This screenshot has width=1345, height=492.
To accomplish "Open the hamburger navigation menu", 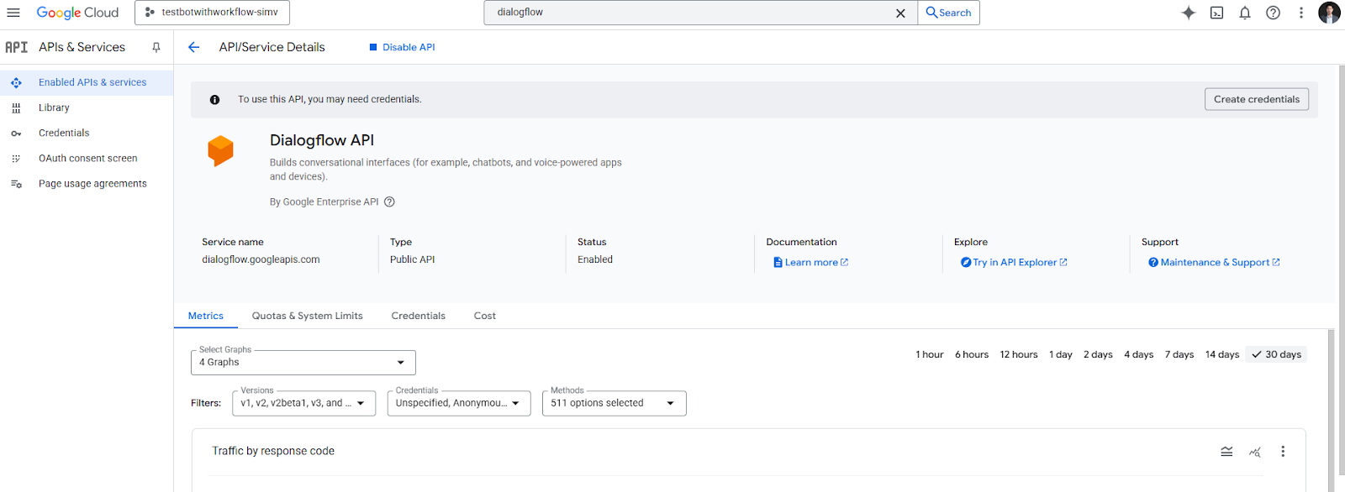I will [x=13, y=13].
